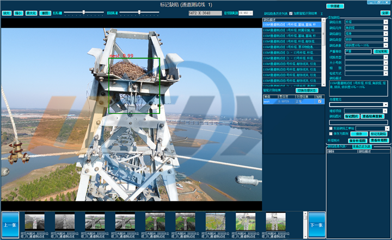Select the defect row mentioning 附属设施
The width and height of the screenshot is (392, 240).
(292, 30)
